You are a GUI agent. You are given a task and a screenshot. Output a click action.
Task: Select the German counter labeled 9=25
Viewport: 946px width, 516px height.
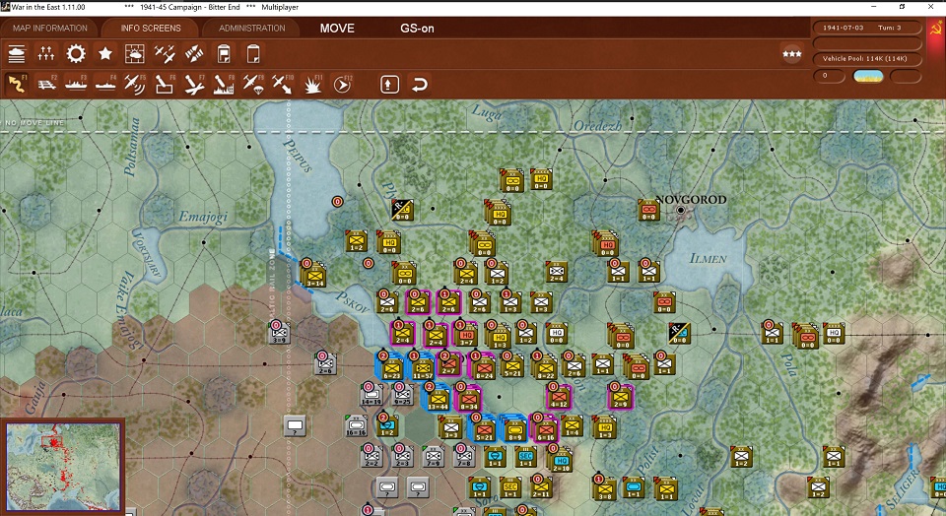tap(402, 395)
